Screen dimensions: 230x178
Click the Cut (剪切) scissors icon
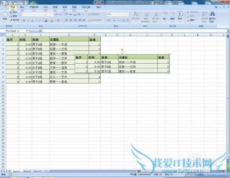click(x=11, y=12)
